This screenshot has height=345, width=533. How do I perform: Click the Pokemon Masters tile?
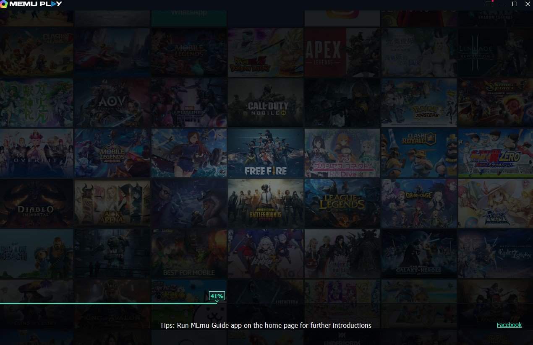[419, 103]
